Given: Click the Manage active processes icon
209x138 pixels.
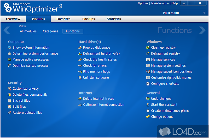Looking at the screenshot, I should tap(9, 60).
